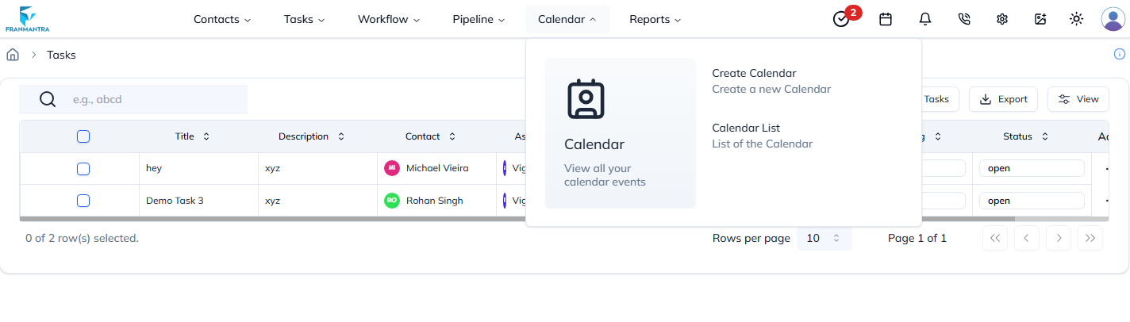The image size is (1130, 322).
Task: Open the Rows per page dropdown
Action: point(824,238)
